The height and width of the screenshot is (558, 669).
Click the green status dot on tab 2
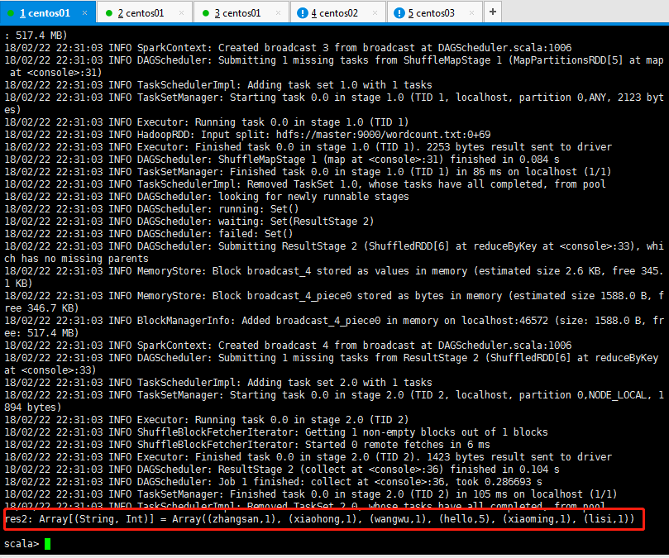point(109,13)
